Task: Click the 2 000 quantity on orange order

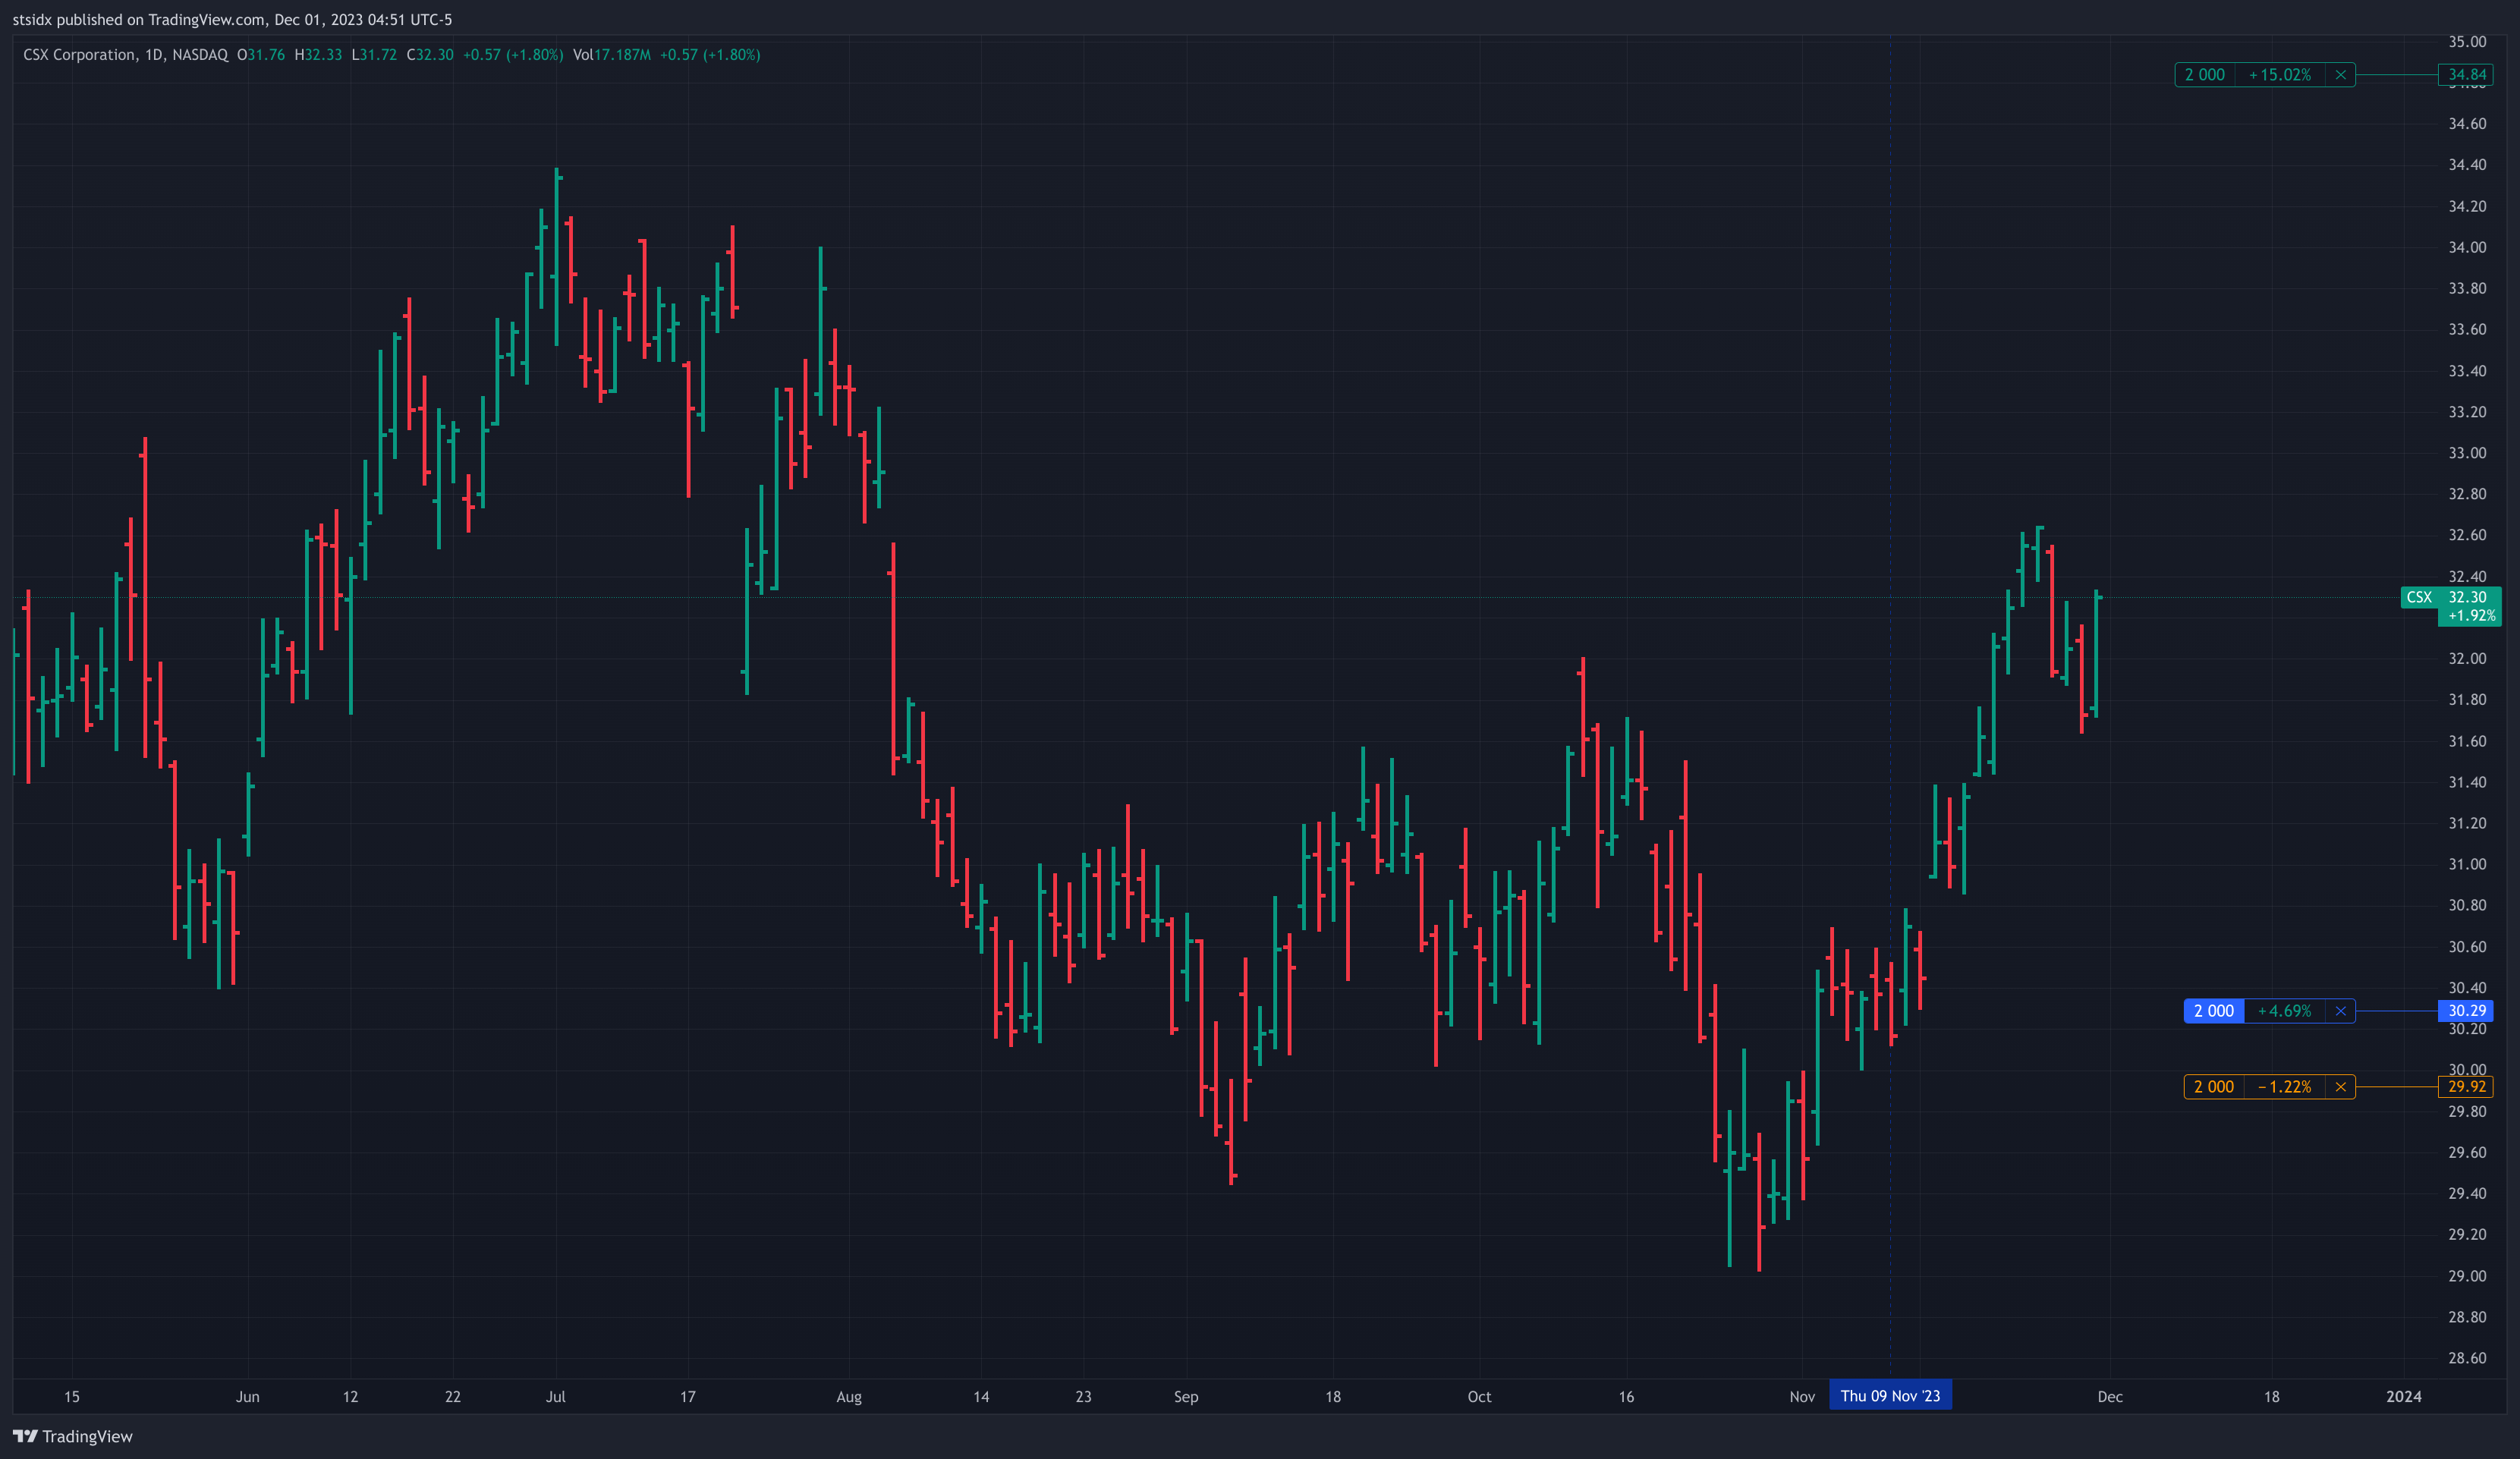Action: (2213, 1087)
